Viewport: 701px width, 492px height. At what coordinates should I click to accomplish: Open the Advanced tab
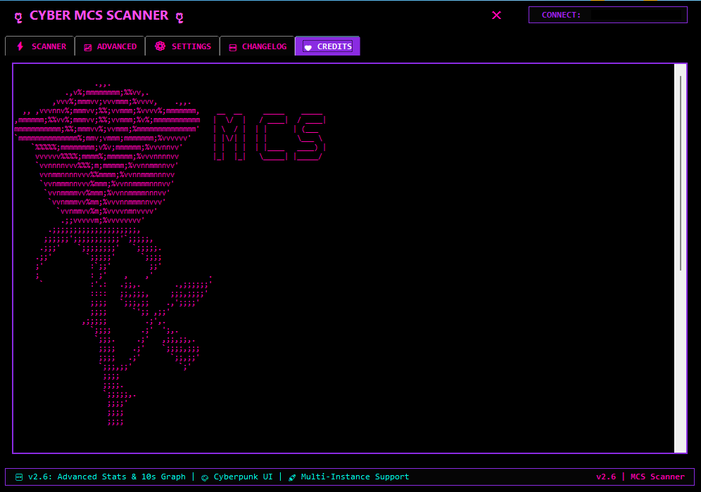click(110, 46)
